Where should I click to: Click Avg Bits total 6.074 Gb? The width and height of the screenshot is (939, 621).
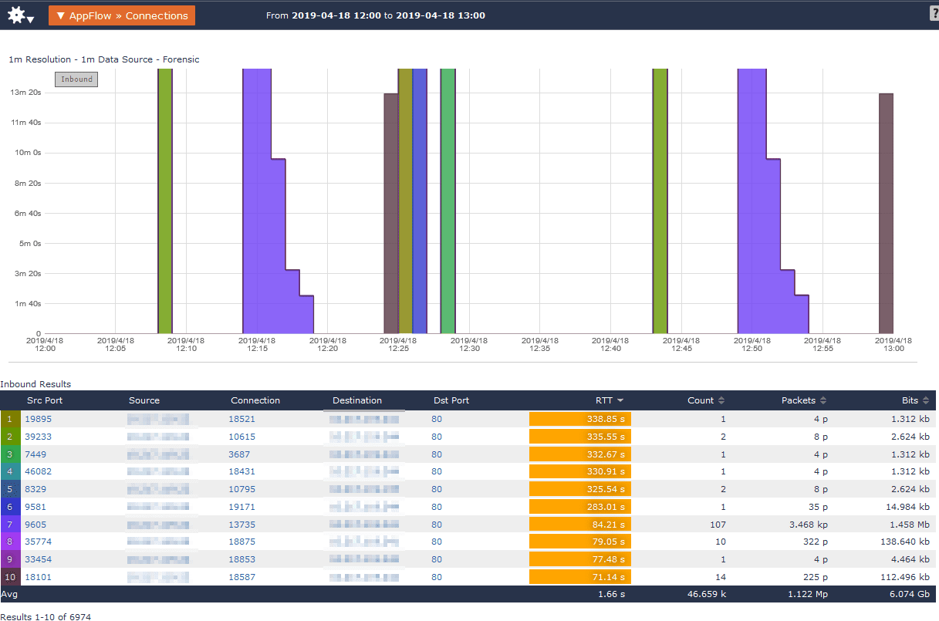click(x=908, y=595)
